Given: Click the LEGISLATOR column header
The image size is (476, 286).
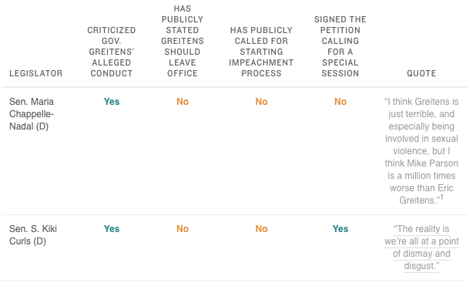Looking at the screenshot, I should [36, 73].
